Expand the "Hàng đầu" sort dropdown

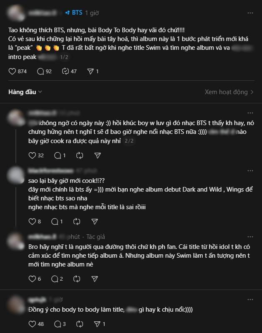point(25,92)
